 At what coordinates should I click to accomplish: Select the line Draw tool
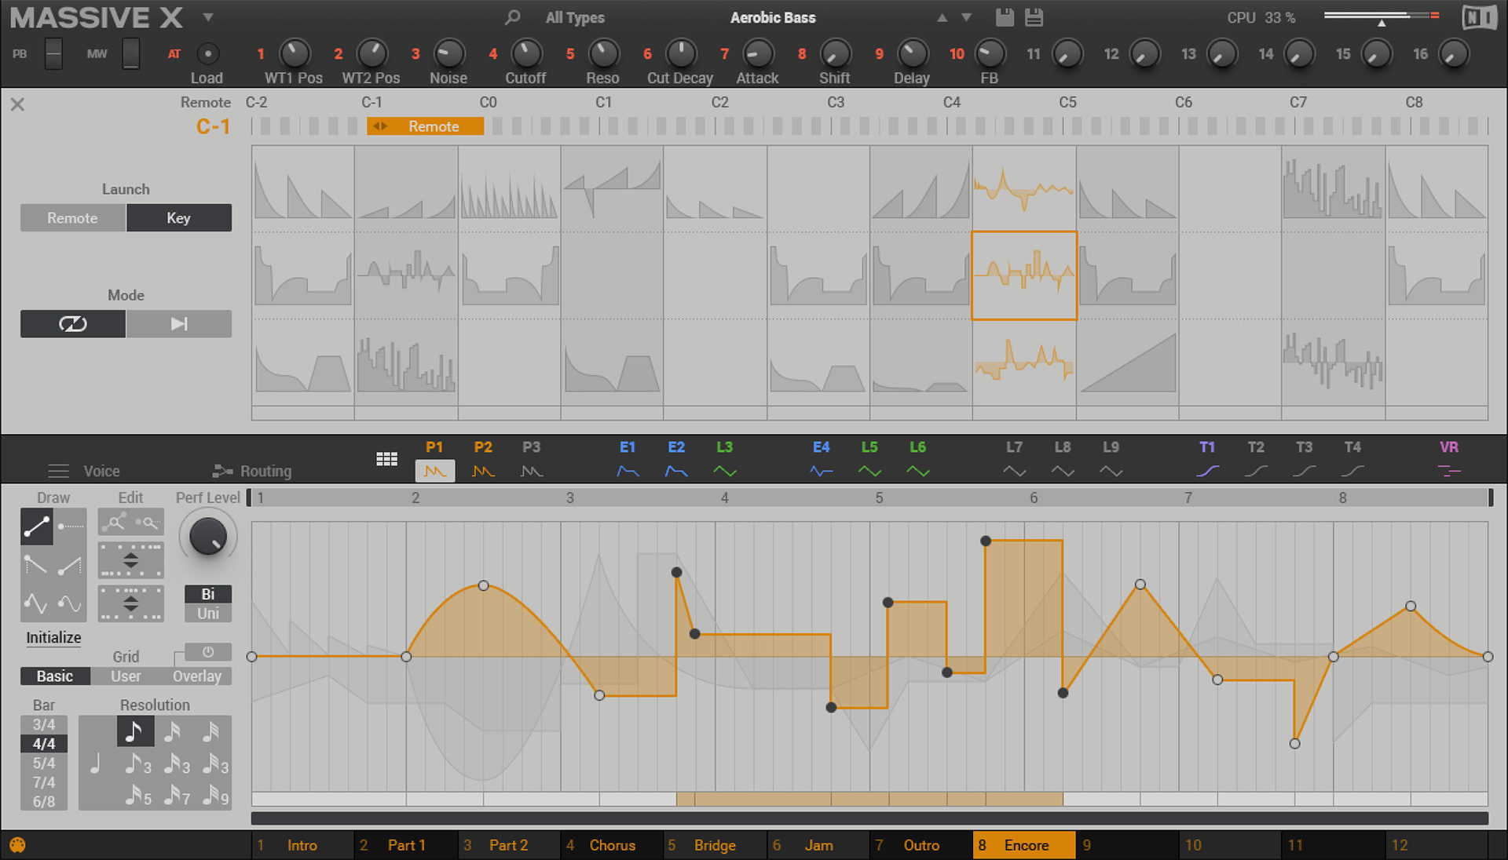[37, 527]
